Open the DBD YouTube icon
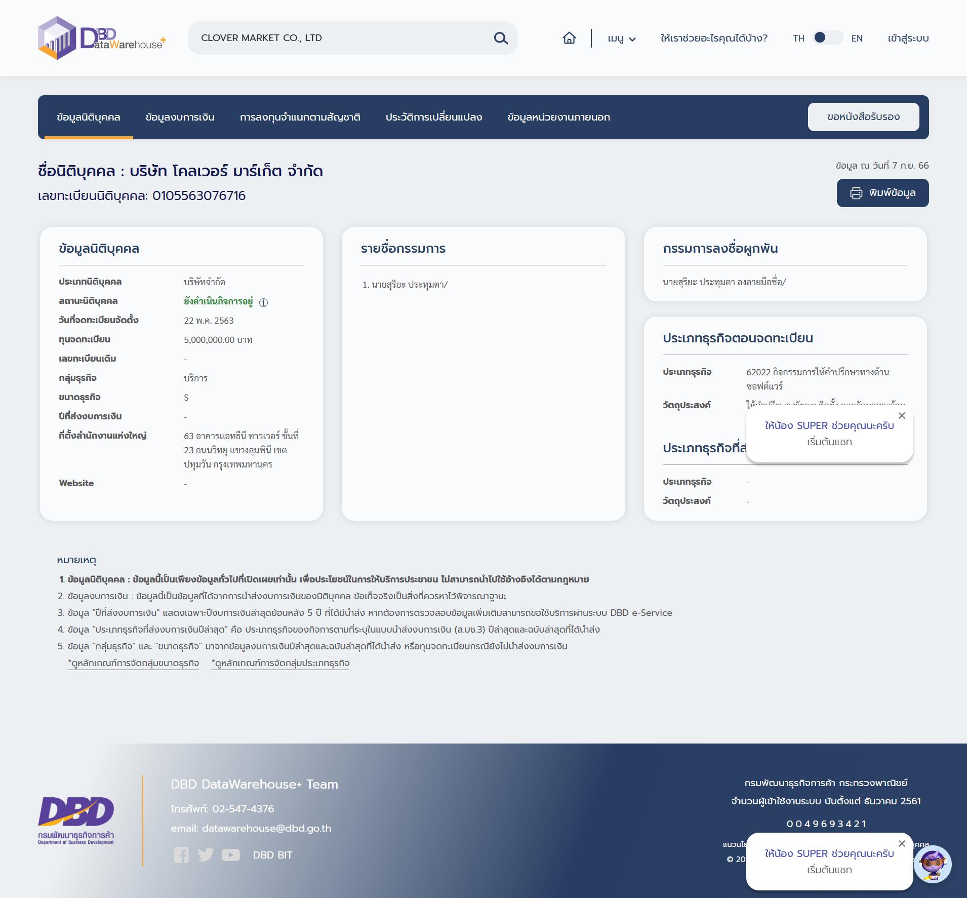The height and width of the screenshot is (898, 967). (231, 855)
